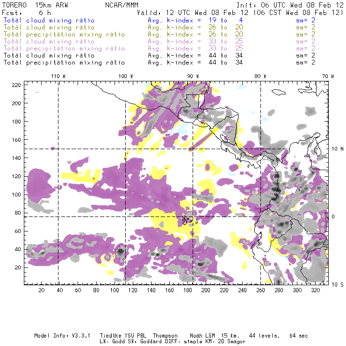Select first olive "Avg. k-index = 26 to 20"
This screenshot has width=346, height=346.
(195, 28)
